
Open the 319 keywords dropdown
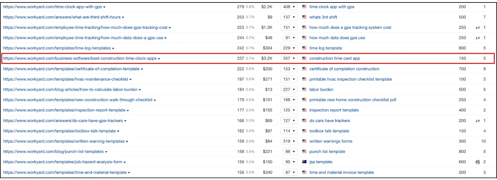pos(289,141)
